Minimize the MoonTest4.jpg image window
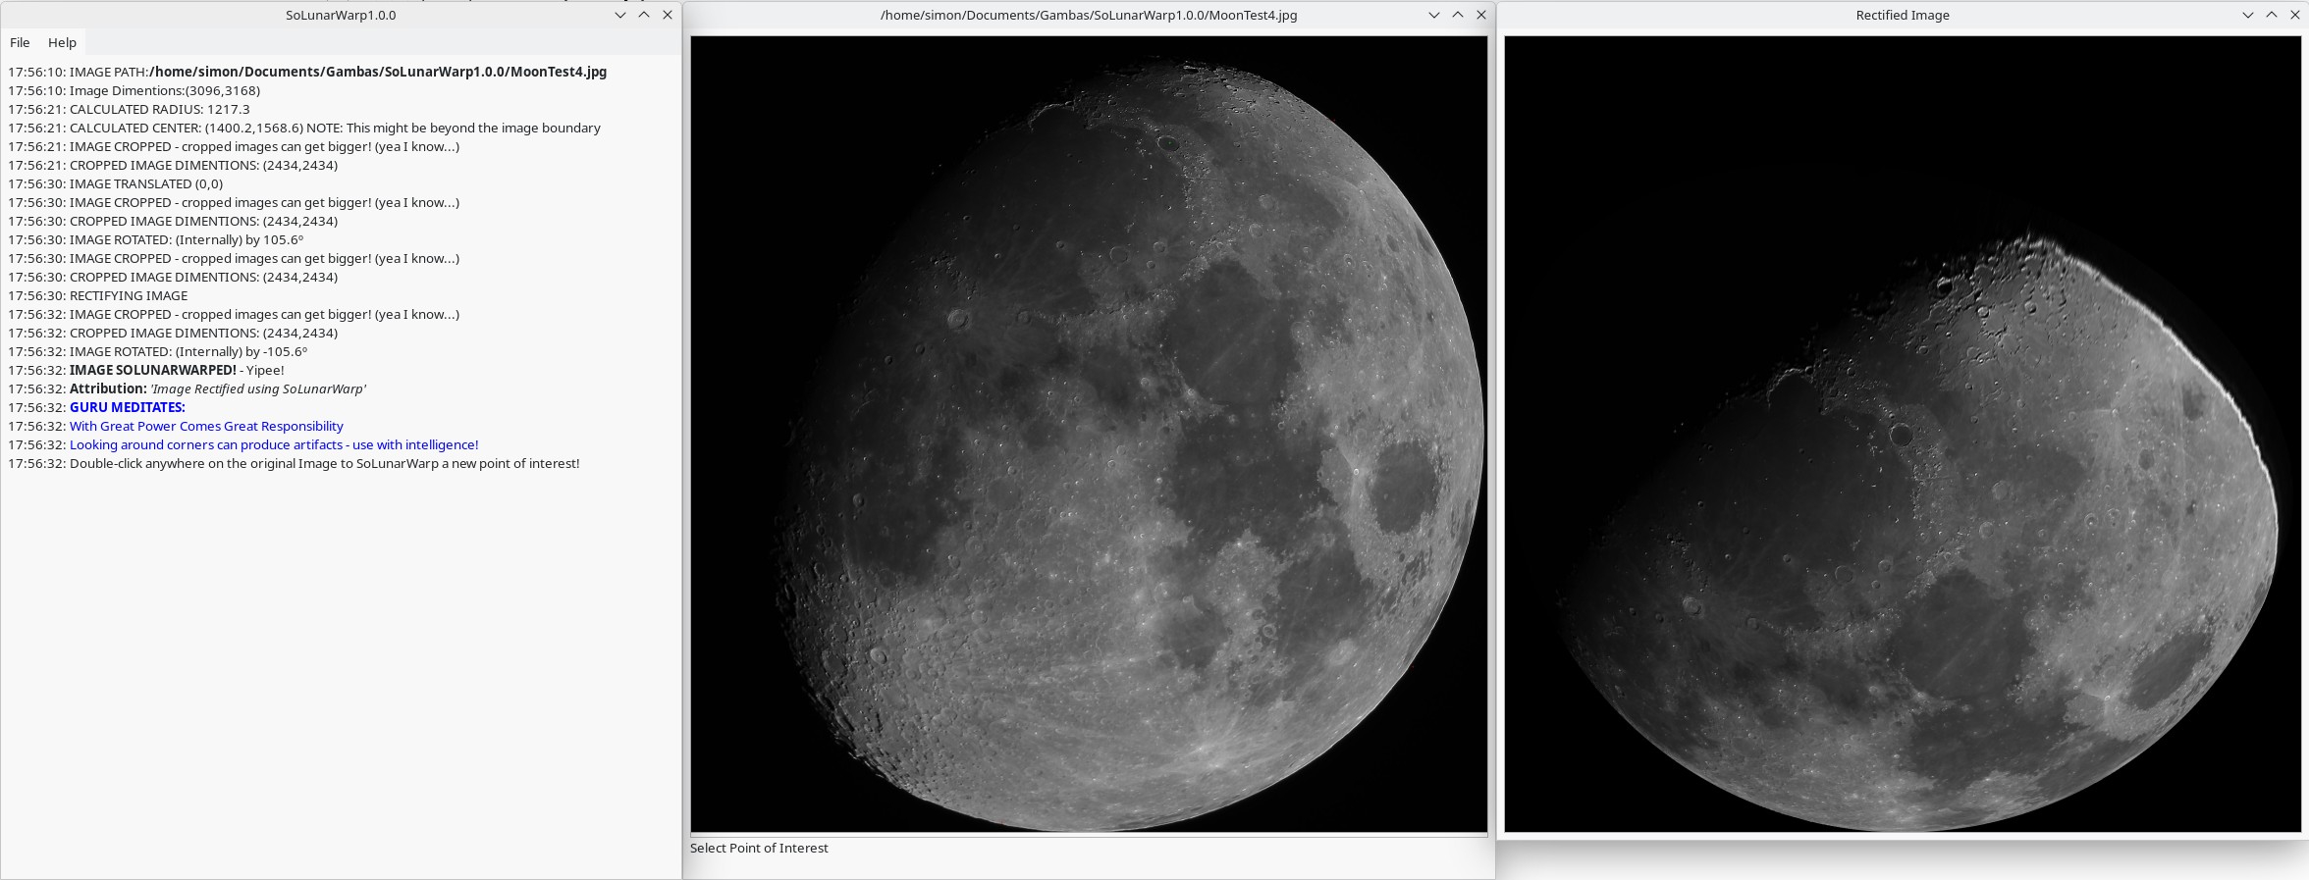Viewport: 2309px width, 880px height. tap(1434, 15)
